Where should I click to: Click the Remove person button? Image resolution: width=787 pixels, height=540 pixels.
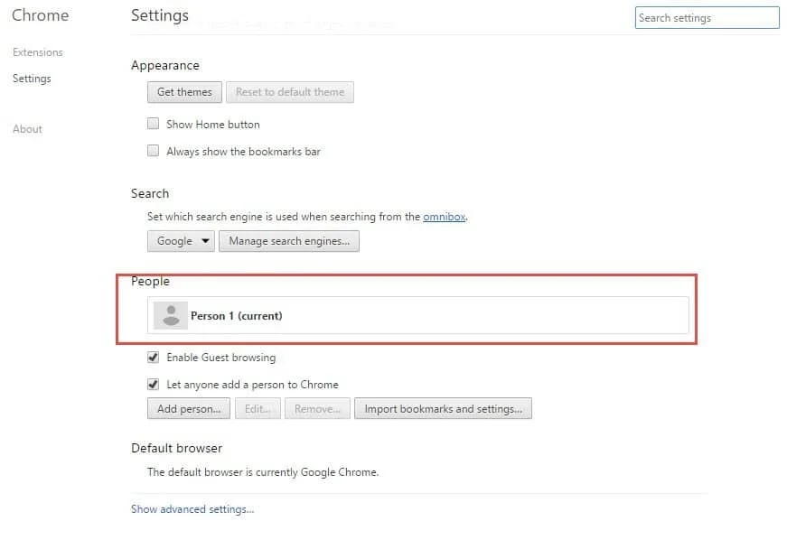click(317, 409)
